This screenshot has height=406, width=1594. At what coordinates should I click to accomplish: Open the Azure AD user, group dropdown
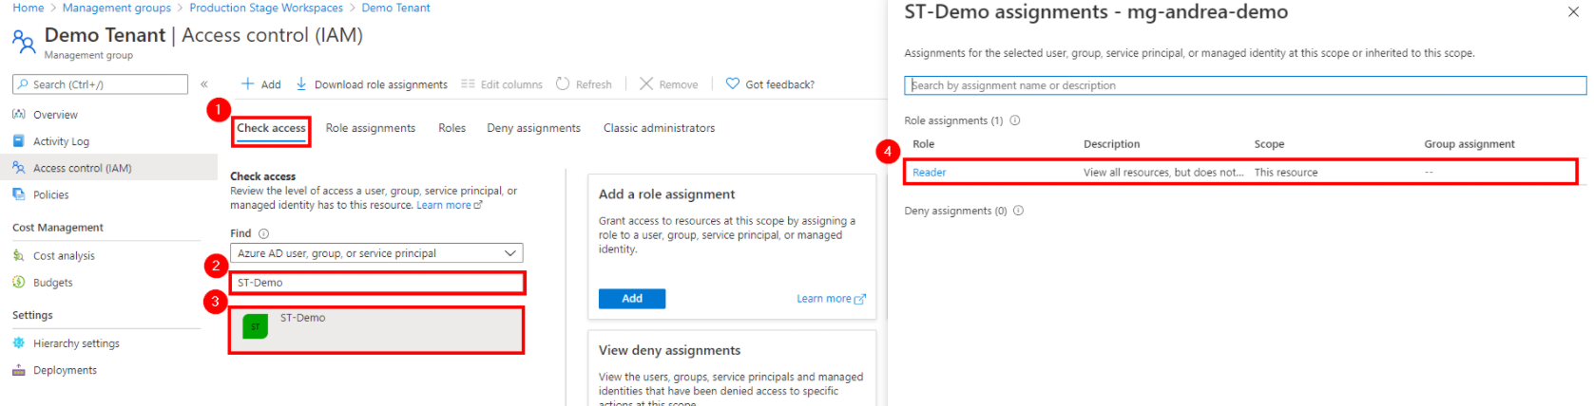tap(376, 253)
